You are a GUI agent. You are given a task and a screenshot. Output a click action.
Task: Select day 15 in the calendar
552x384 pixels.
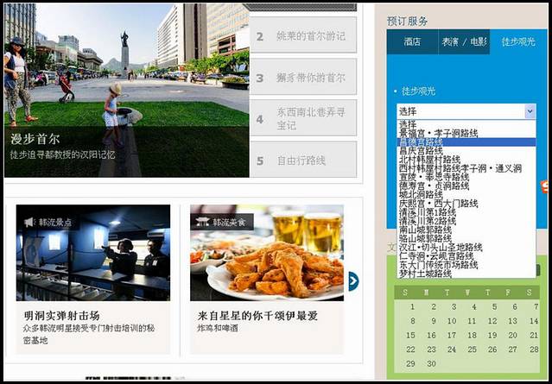[x=412, y=336]
